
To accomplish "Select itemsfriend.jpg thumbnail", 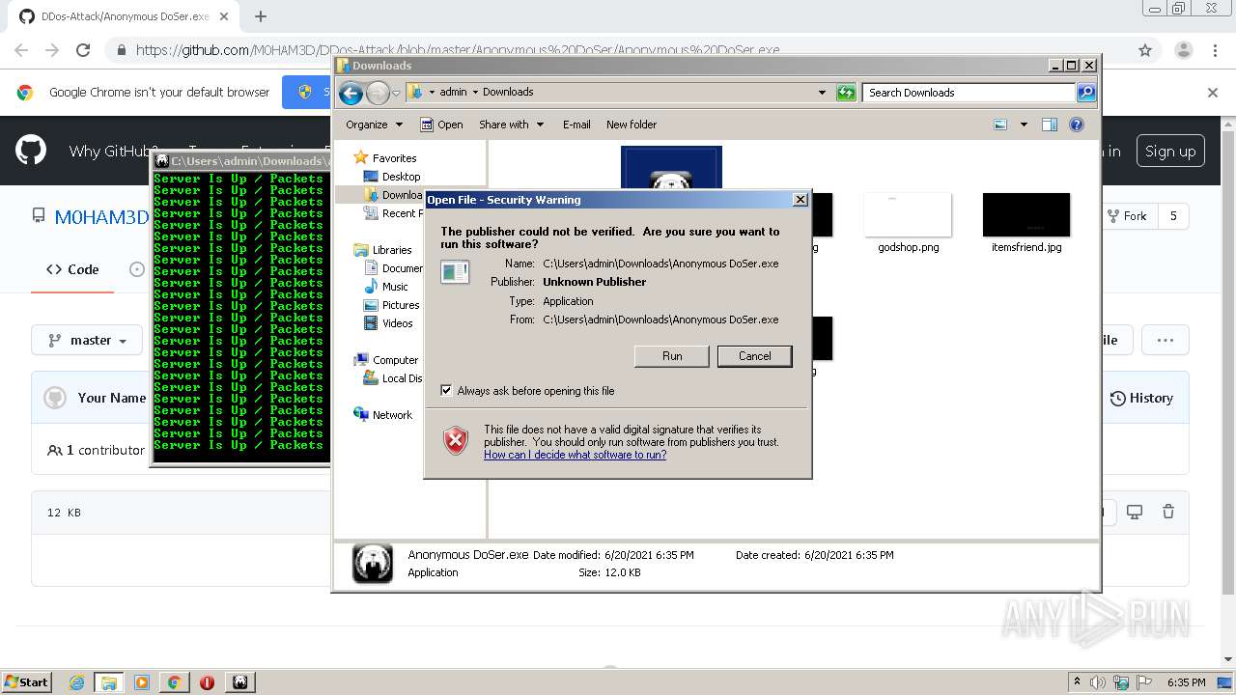I will (x=1026, y=215).
